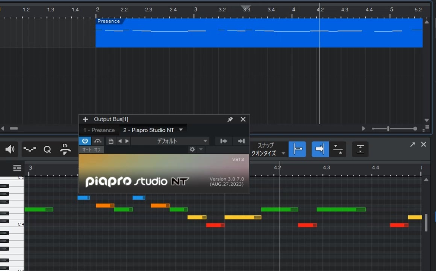Pin the Output Bus plugin window
This screenshot has height=271, width=436.
pyautogui.click(x=230, y=119)
